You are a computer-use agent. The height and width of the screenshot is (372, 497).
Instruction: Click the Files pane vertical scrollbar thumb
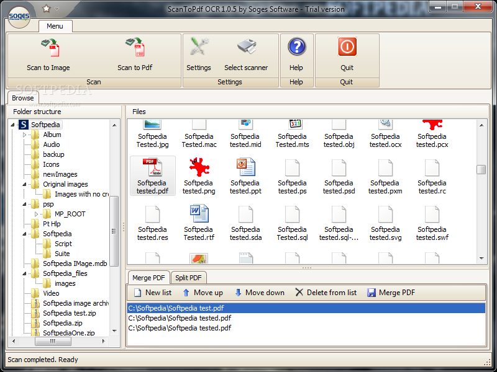(481, 169)
